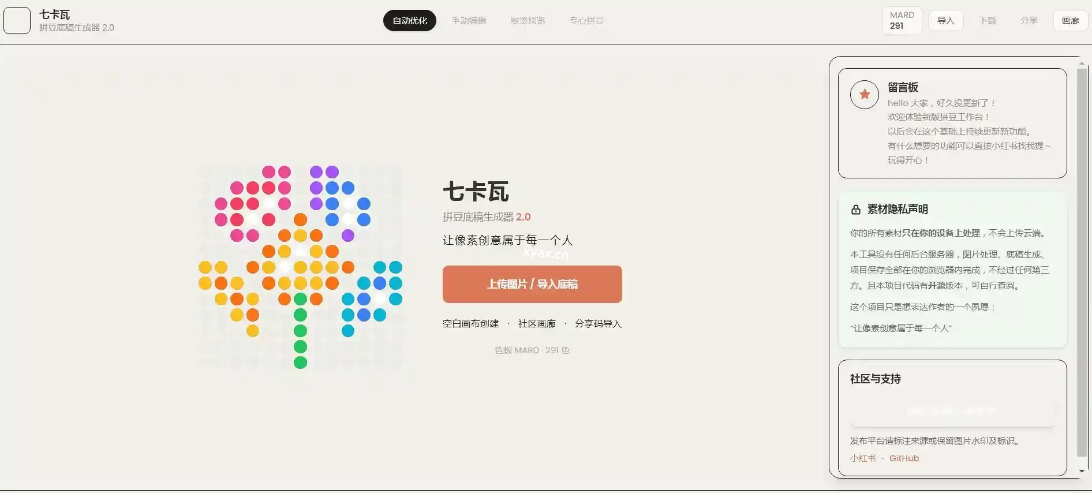The width and height of the screenshot is (1092, 493).
Task: Click the lock icon beside 素材隐私声明
Action: 855,210
